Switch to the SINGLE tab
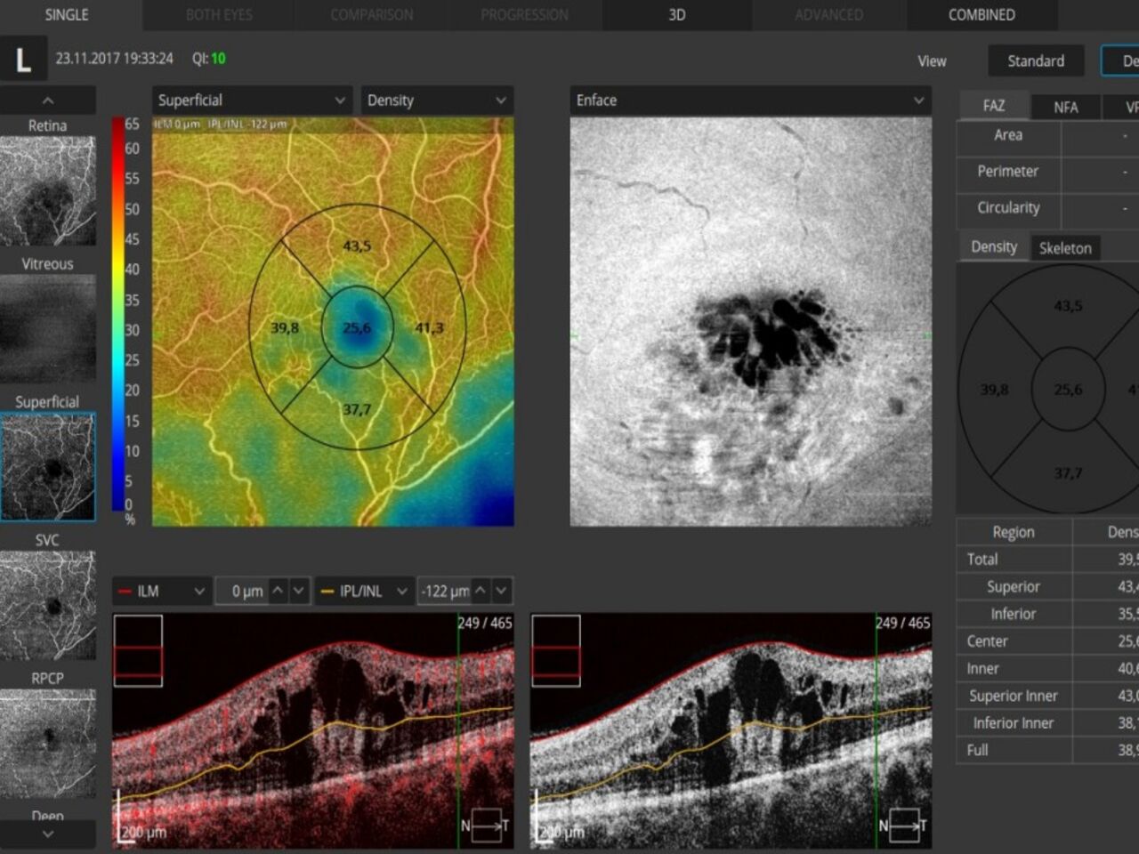 click(67, 15)
